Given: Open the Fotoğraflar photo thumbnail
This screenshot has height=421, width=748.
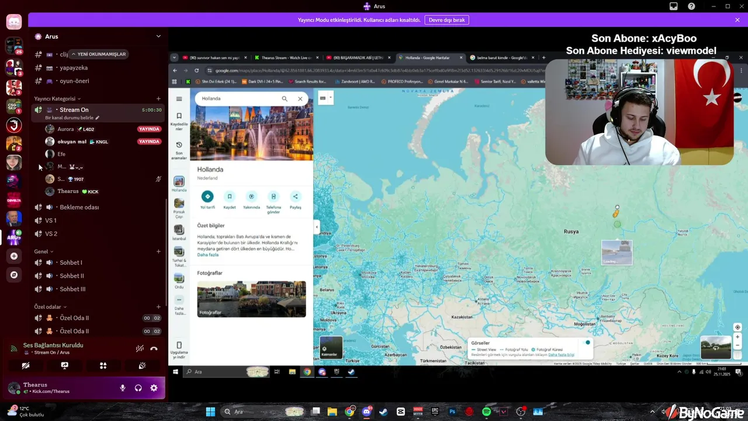Looking at the screenshot, I should pos(251,299).
